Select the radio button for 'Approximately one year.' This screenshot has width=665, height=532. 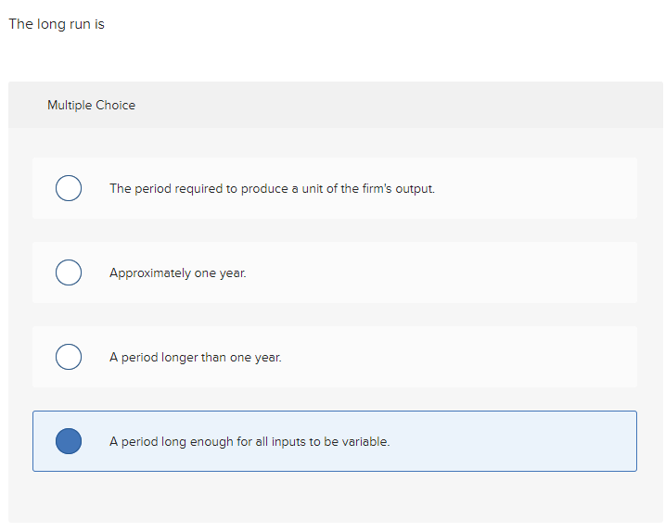coord(68,272)
